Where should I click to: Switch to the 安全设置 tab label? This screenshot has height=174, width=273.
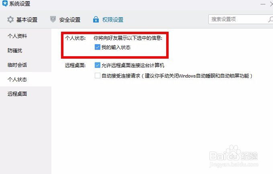pyautogui.click(x=70, y=20)
